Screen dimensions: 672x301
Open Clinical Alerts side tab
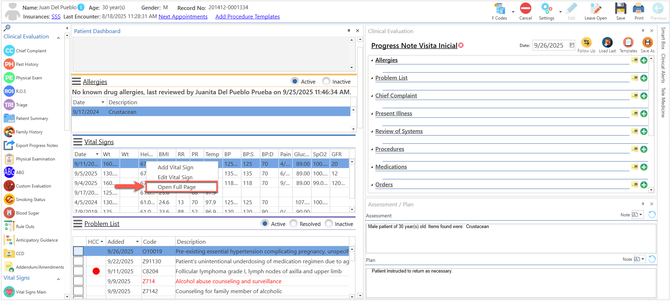(663, 68)
